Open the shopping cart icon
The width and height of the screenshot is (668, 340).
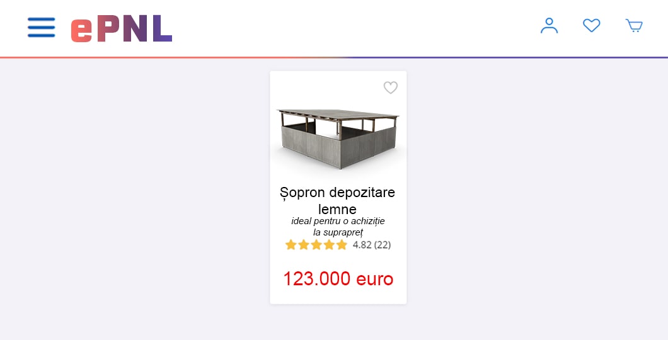click(x=633, y=26)
